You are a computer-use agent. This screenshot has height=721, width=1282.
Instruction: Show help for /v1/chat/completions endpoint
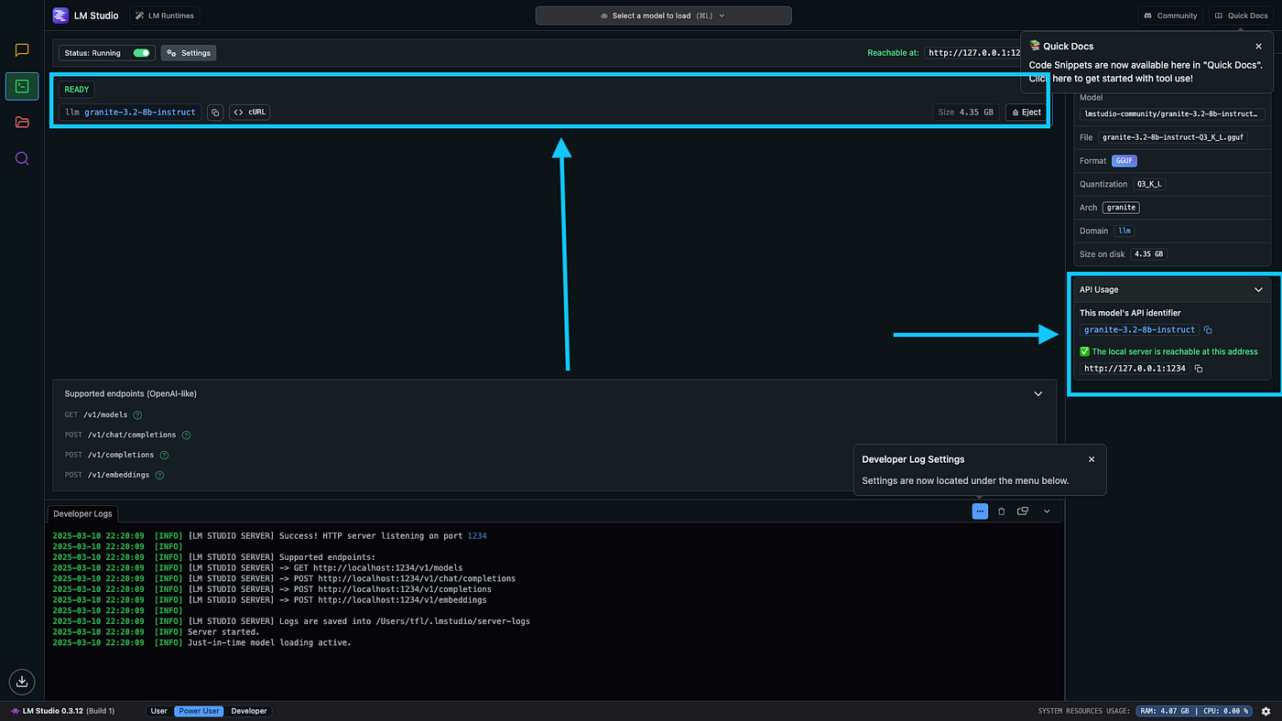(x=186, y=436)
